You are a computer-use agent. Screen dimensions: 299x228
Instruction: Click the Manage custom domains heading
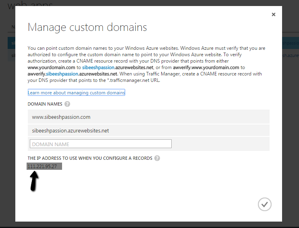pyautogui.click(x=87, y=27)
